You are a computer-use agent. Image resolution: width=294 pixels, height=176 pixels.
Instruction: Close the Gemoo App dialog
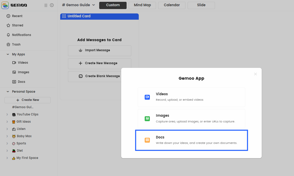(x=255, y=74)
